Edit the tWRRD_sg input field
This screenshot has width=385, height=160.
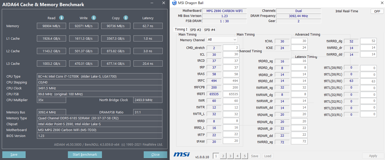click(299, 141)
